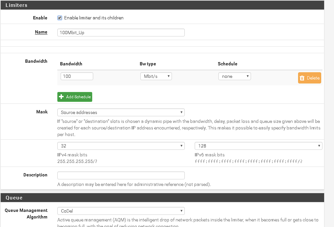The width and height of the screenshot is (334, 227).
Task: Click the Queue section header
Action: 14,198
